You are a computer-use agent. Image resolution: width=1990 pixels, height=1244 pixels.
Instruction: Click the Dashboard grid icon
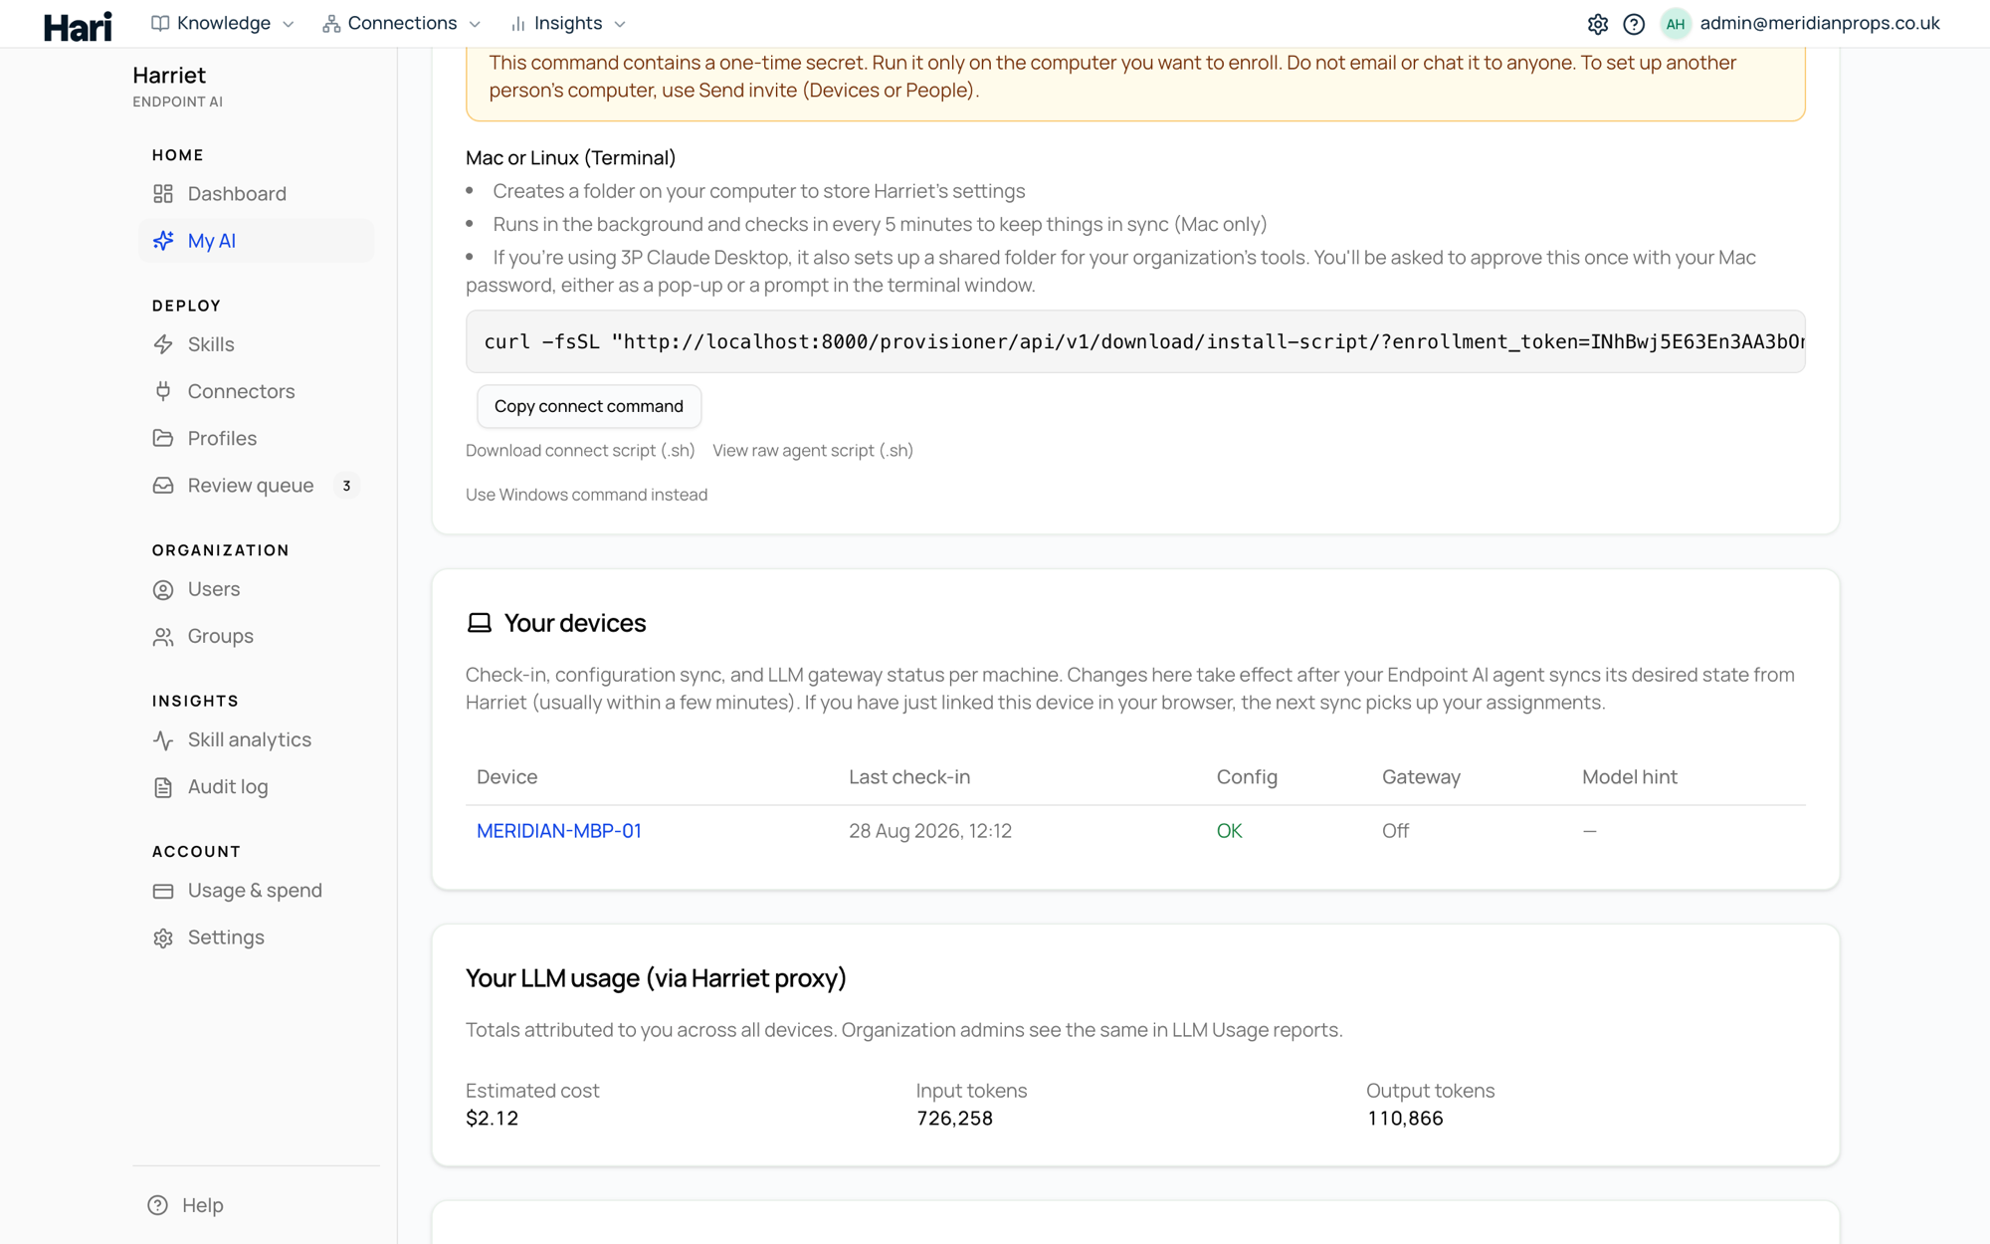tap(163, 194)
